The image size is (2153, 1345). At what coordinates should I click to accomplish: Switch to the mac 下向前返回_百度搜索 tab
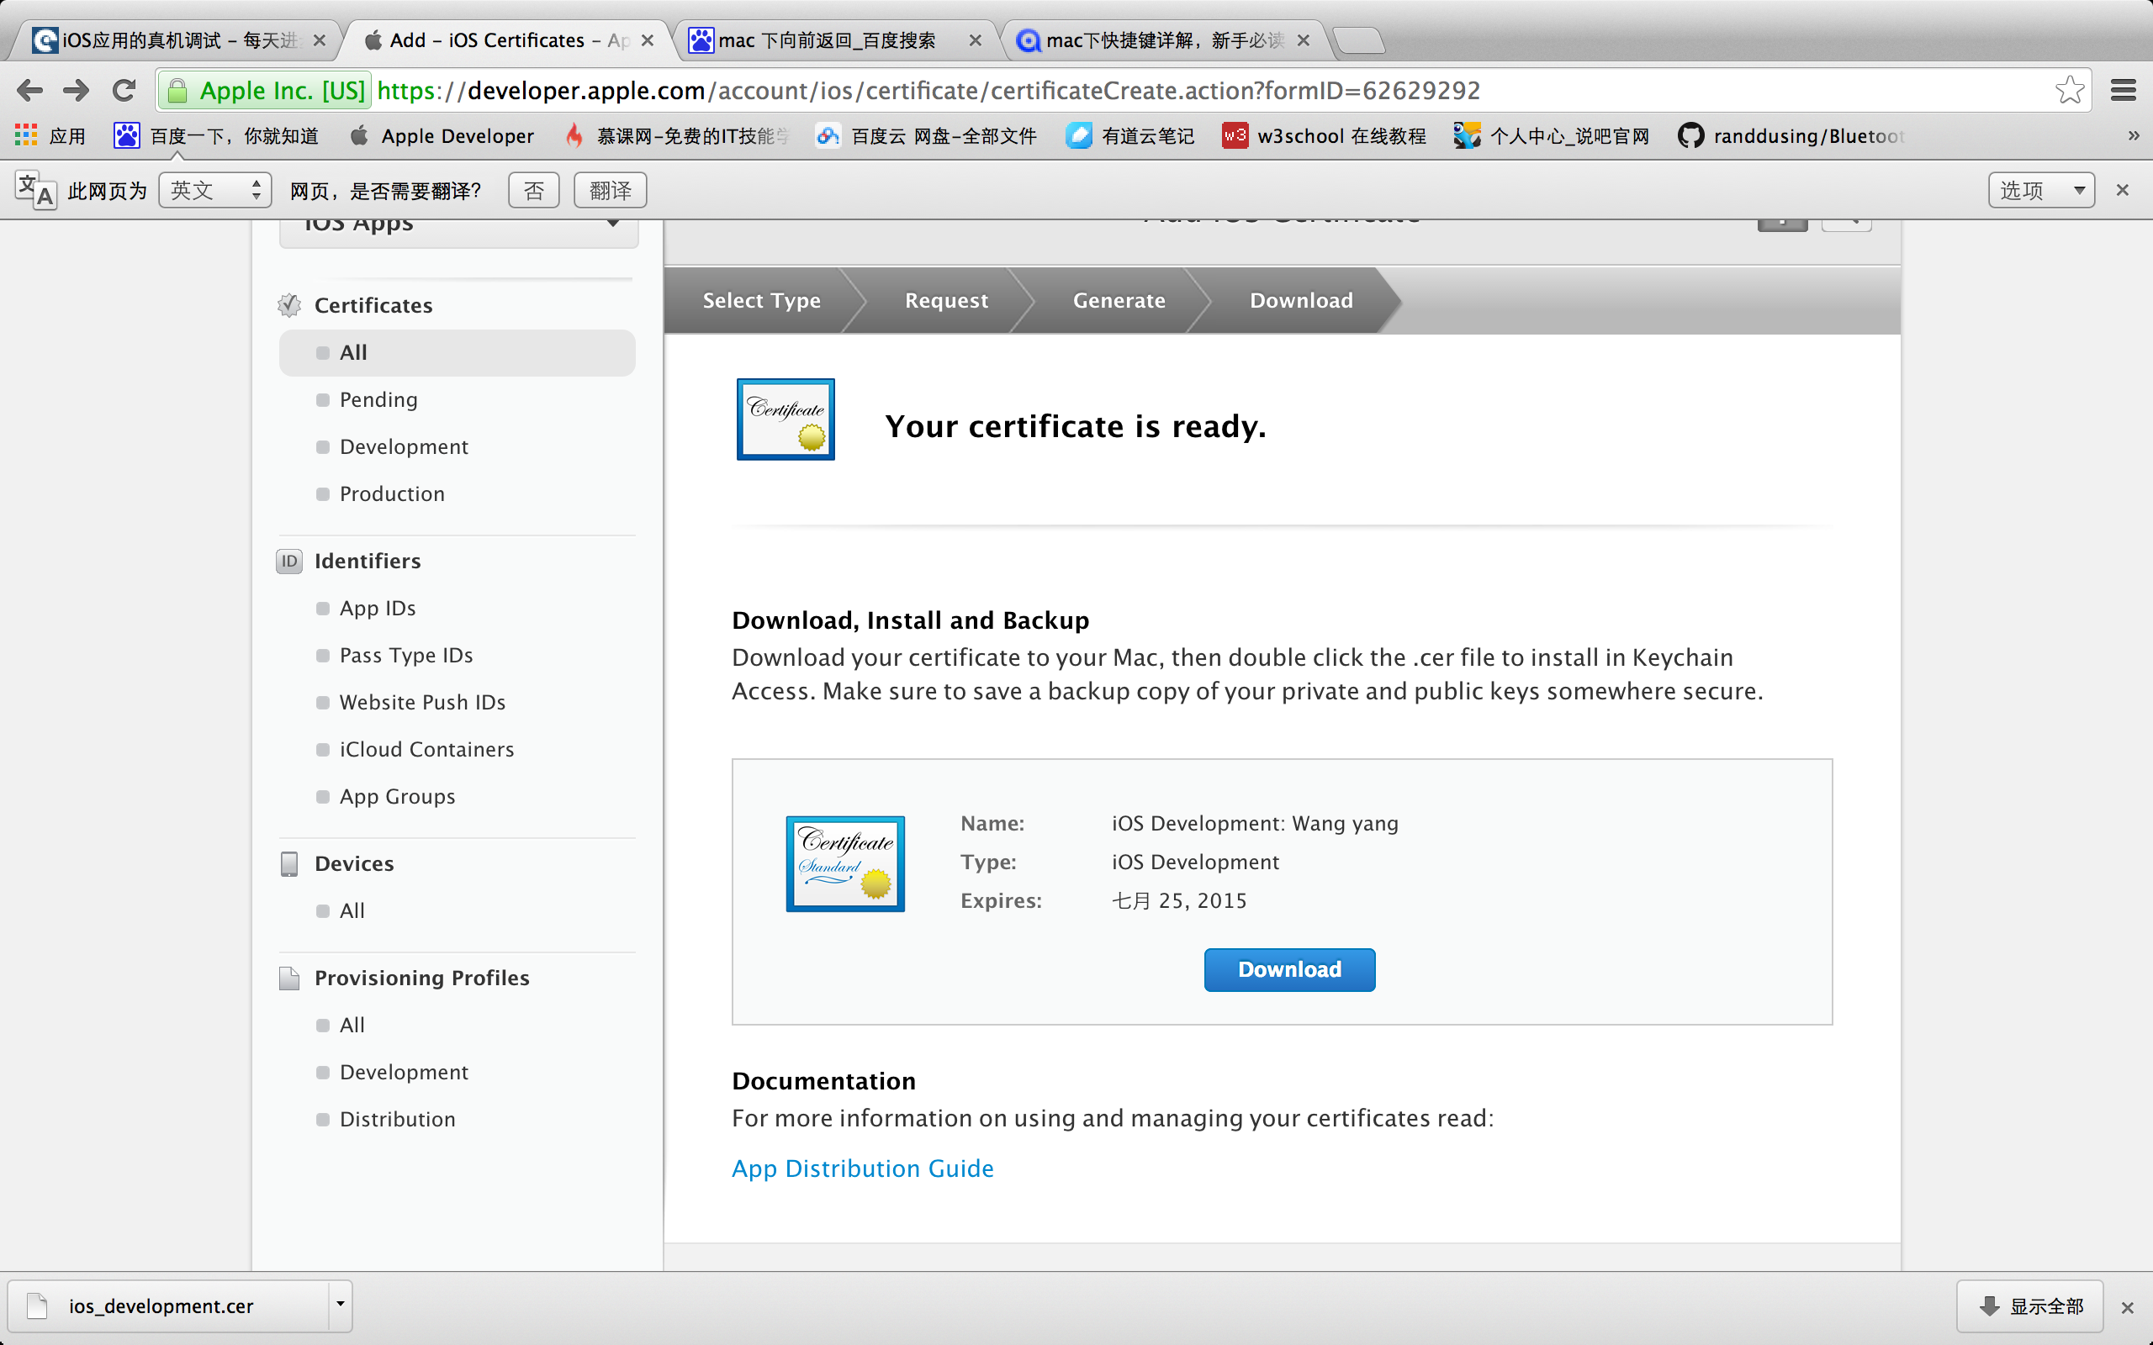pos(828,40)
